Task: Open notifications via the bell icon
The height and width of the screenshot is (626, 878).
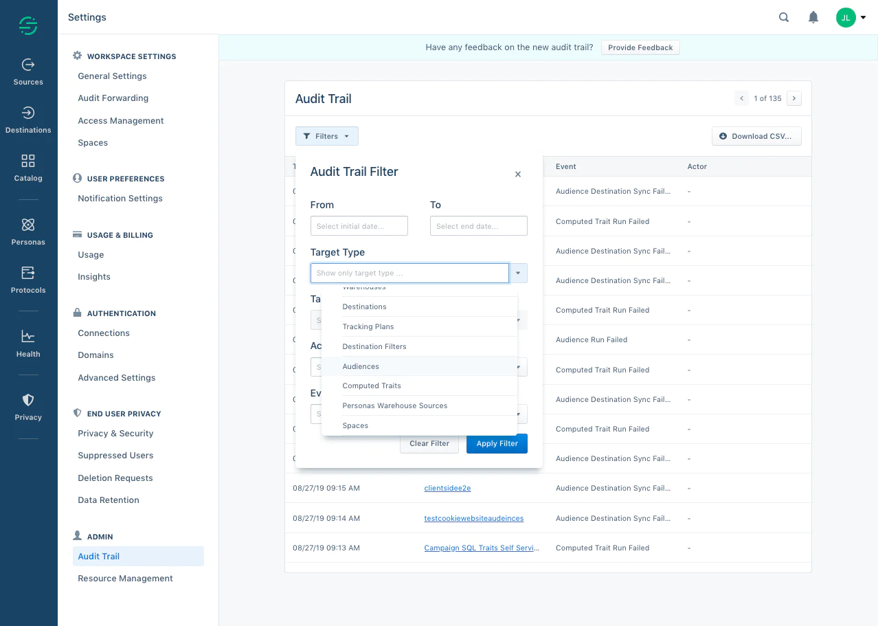Action: (813, 17)
